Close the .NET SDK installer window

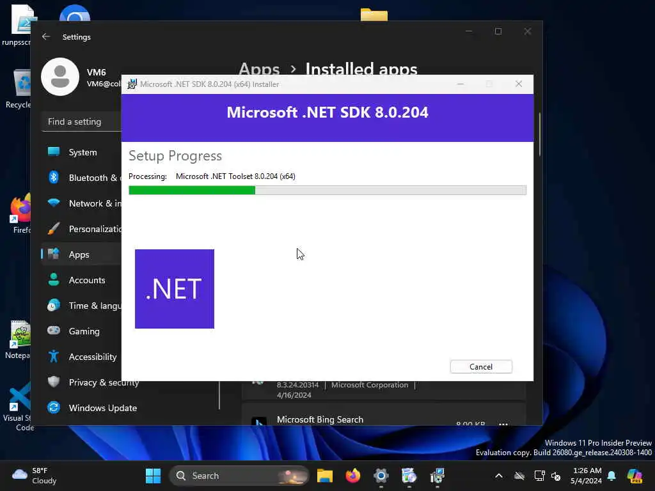[519, 84]
